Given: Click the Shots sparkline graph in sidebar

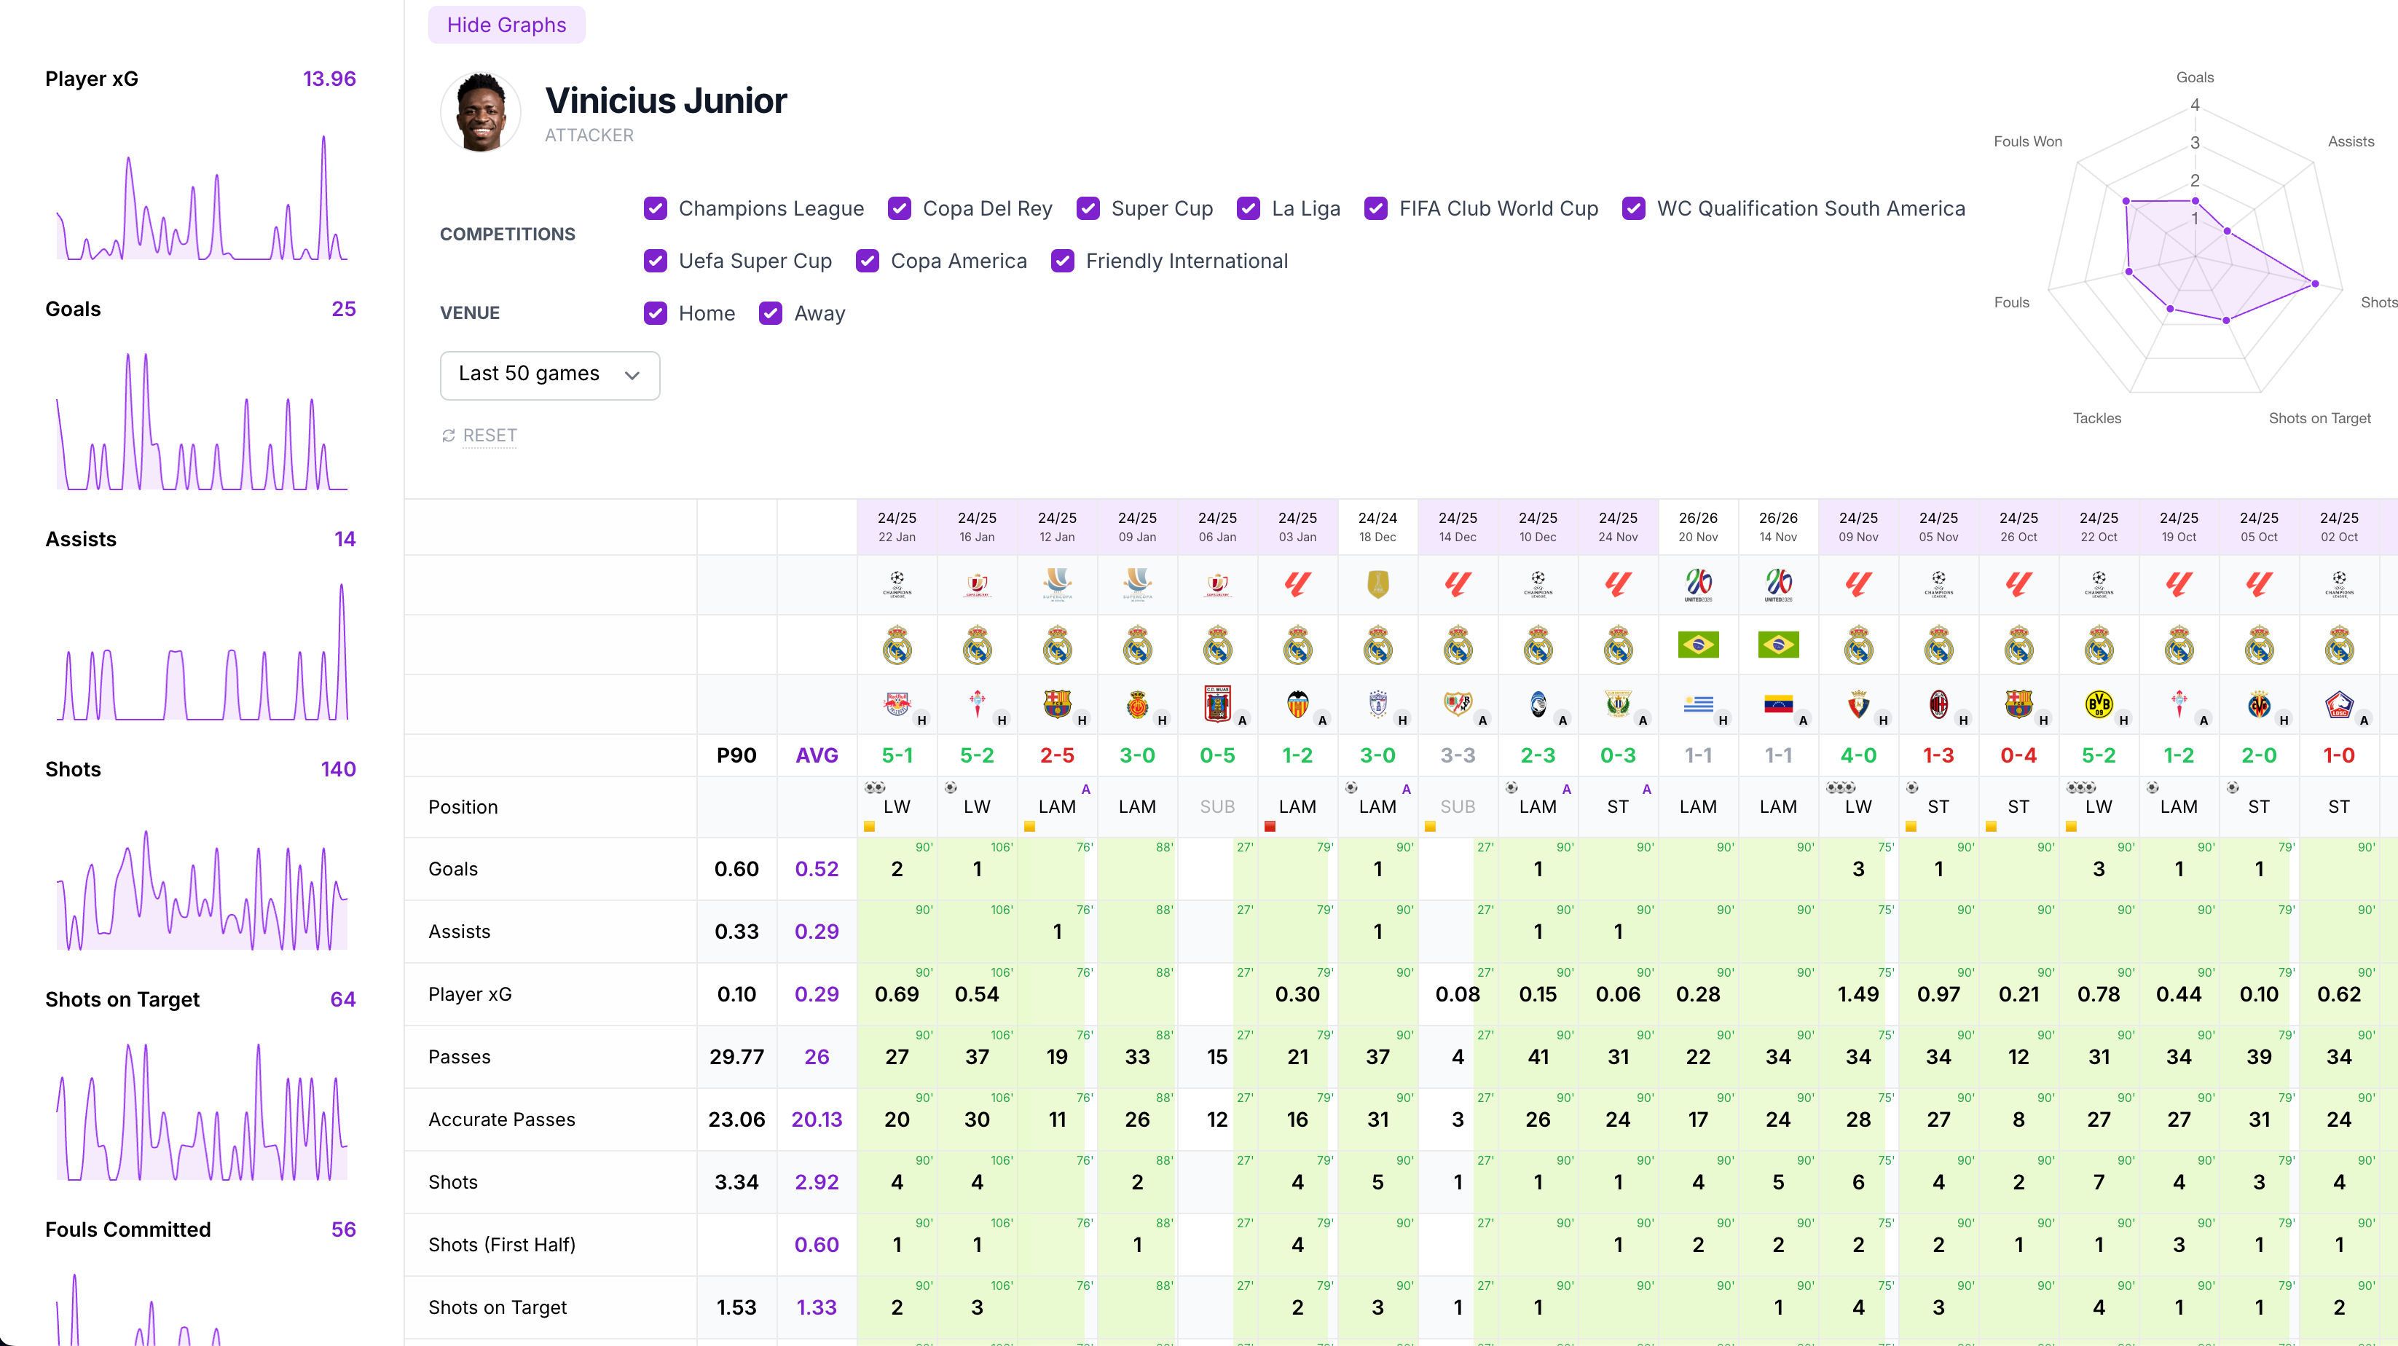Looking at the screenshot, I should coord(201,890).
